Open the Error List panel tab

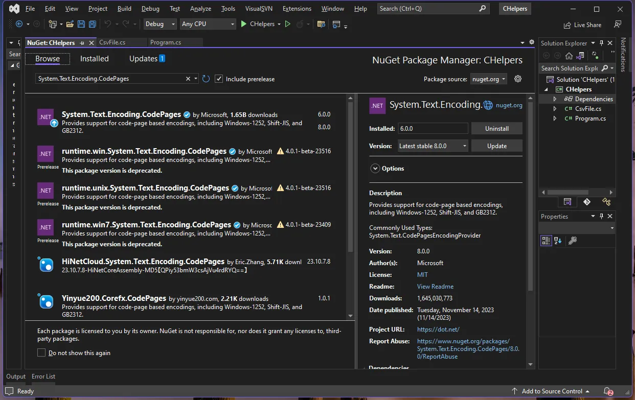point(43,377)
